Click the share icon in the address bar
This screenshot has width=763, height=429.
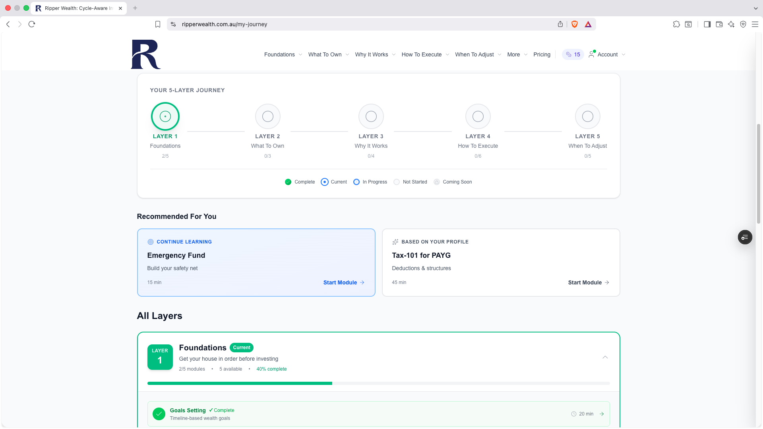pos(560,24)
